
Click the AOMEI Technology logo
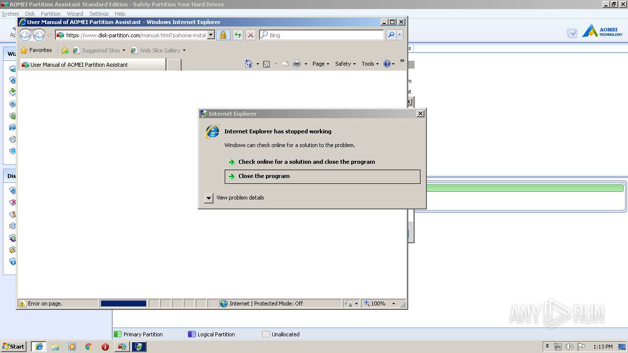point(602,31)
